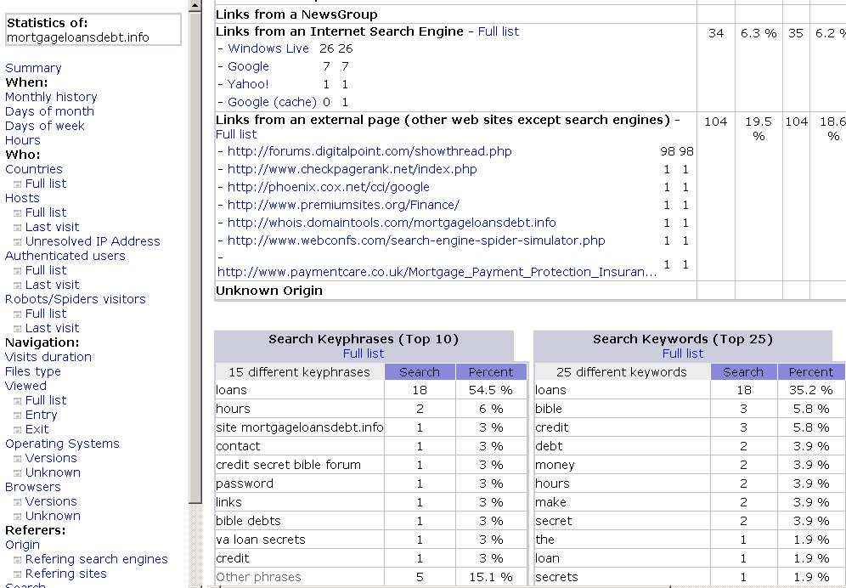Click the icon beside Refering search engines
Viewport: 846px width, 588px height.
click(x=17, y=560)
